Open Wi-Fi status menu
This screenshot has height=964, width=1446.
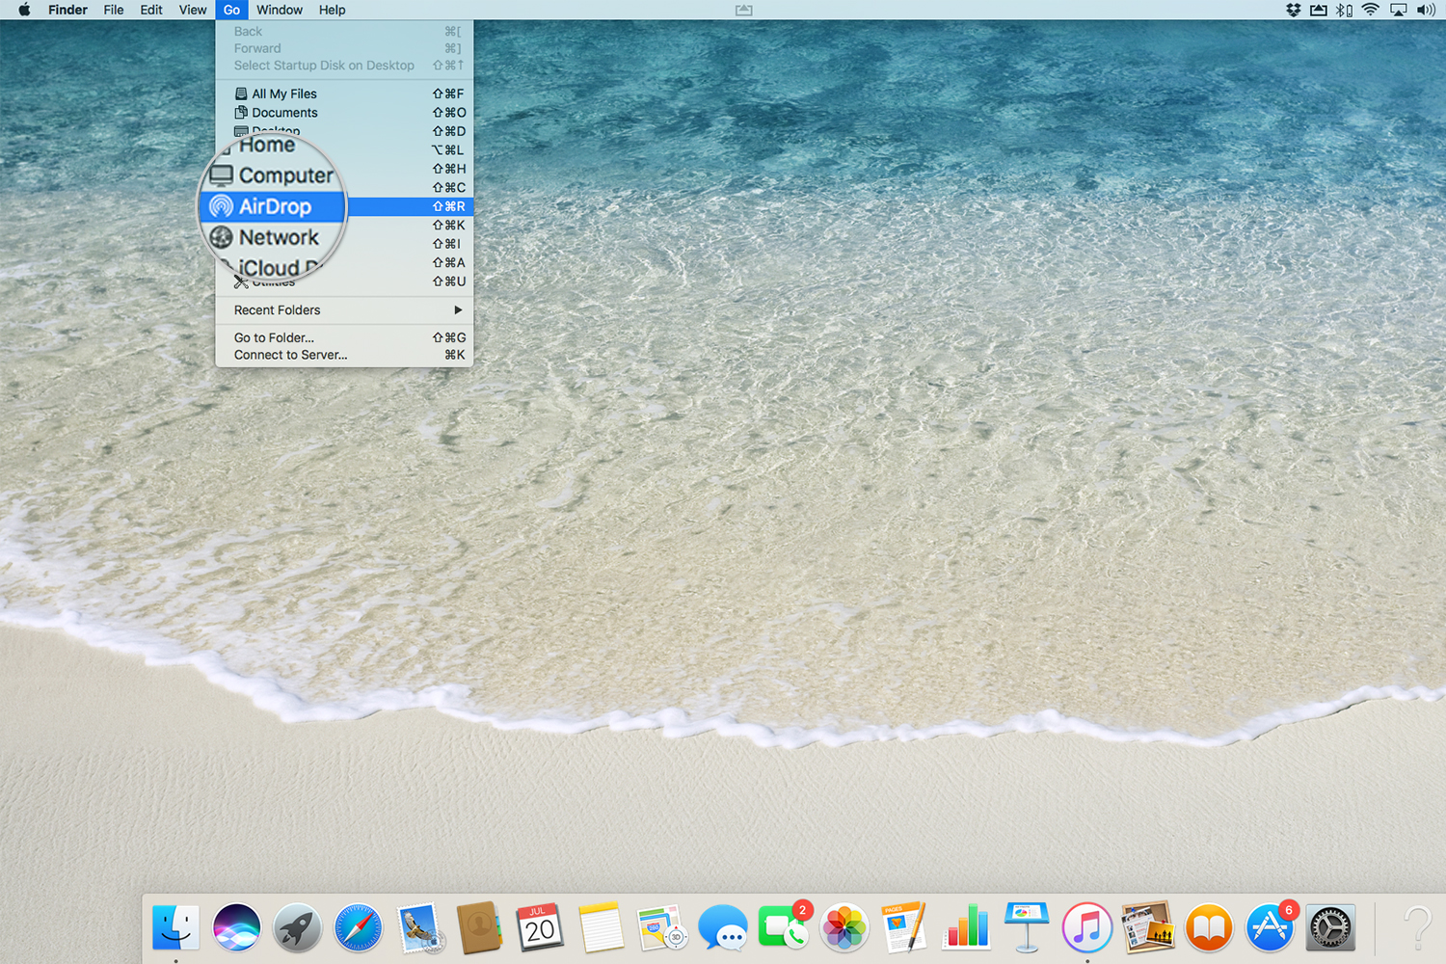[1370, 10]
